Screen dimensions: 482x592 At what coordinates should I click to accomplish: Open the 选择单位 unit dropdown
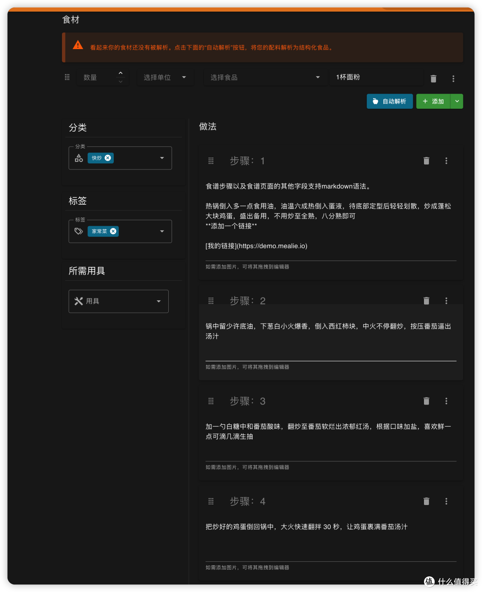pos(165,78)
